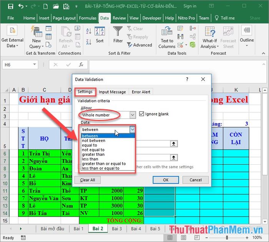Cancel the Data Validation dialog

196,180
